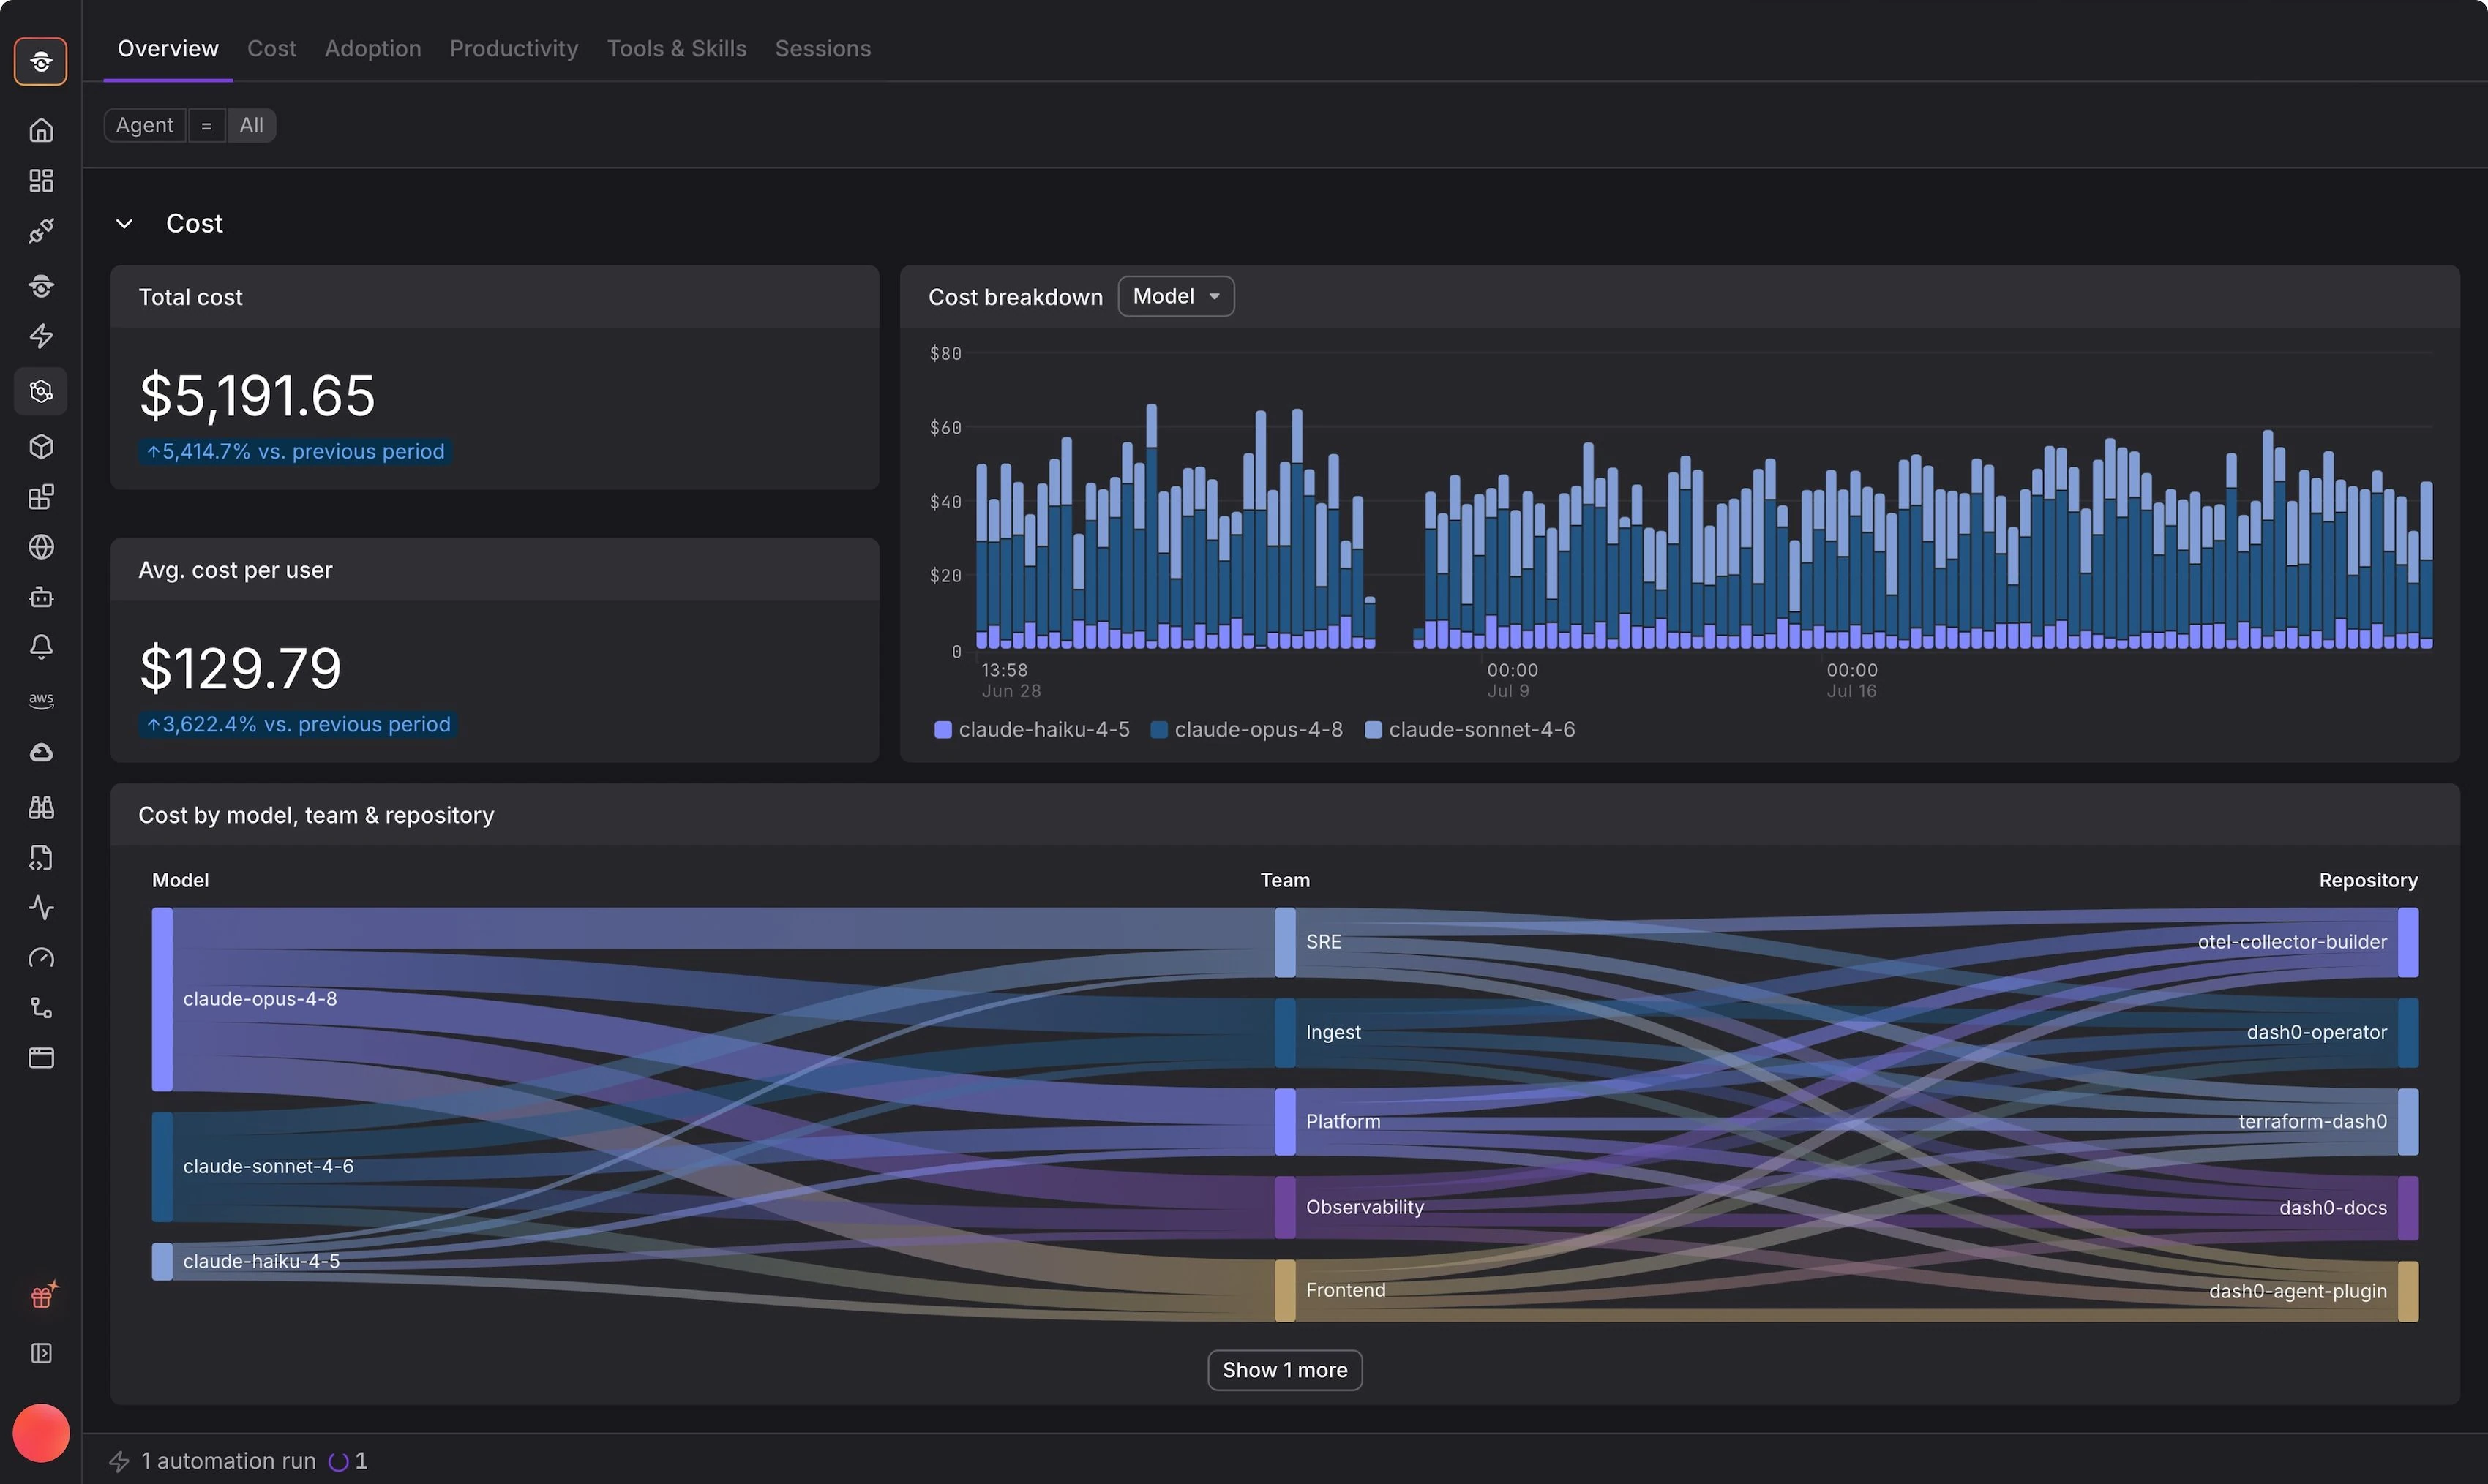Image resolution: width=2488 pixels, height=1484 pixels.
Task: Click the Google Cloud icon in sidebar
Action: pyautogui.click(x=41, y=752)
